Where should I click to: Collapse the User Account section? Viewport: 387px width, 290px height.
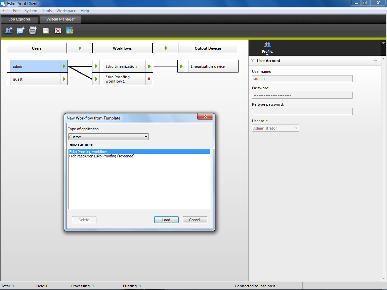253,61
